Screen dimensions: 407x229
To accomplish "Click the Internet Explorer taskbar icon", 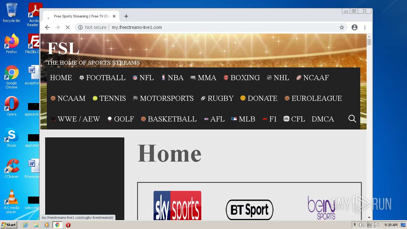I will [x=25, y=225].
